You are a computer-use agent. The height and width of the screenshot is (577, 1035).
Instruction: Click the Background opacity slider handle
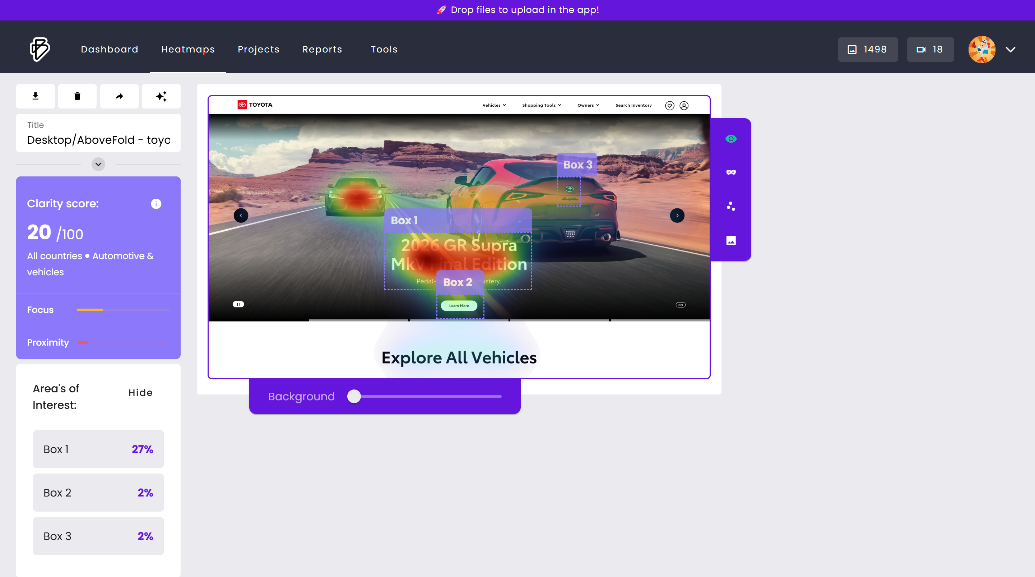click(354, 396)
